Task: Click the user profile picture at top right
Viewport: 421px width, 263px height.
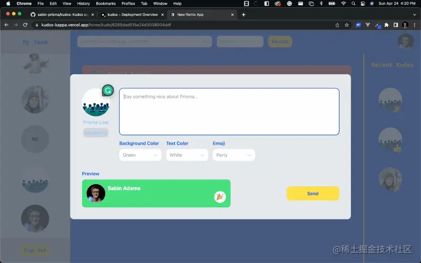Action: (406, 42)
